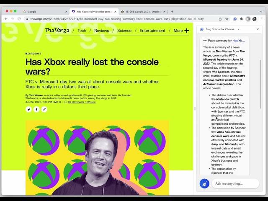Click the article subheadline FTC v. Microsoft
This screenshot has height=201, width=268.
(x=92, y=84)
